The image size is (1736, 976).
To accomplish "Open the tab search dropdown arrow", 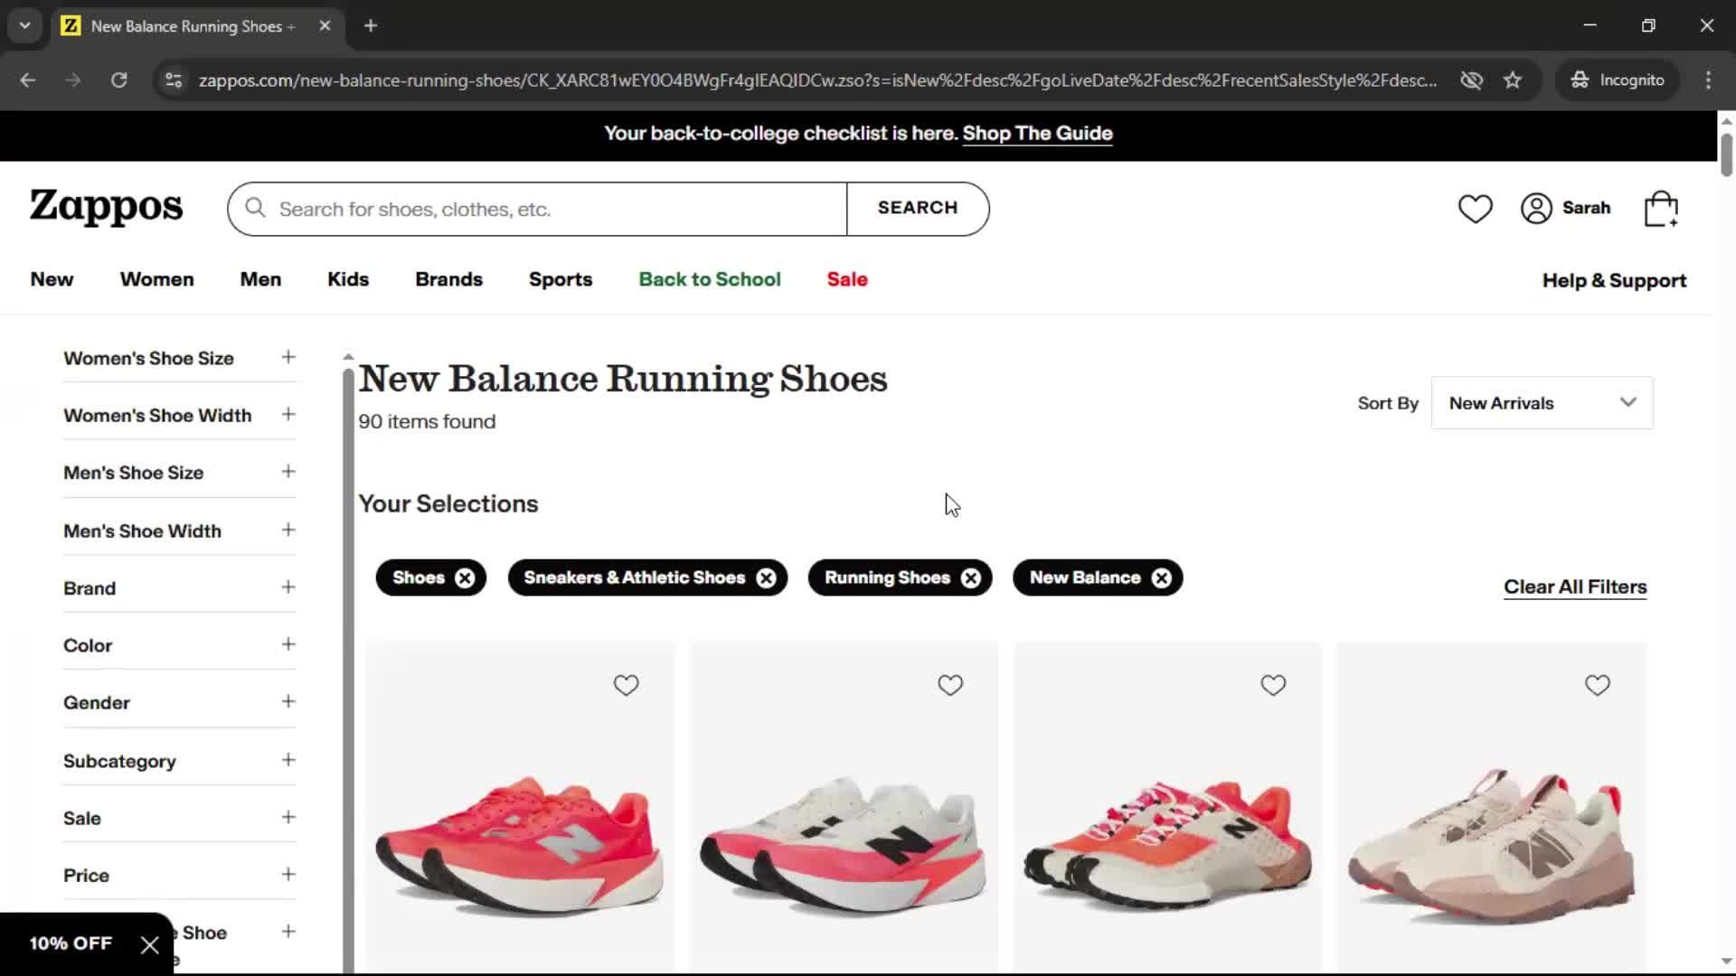I will [25, 26].
